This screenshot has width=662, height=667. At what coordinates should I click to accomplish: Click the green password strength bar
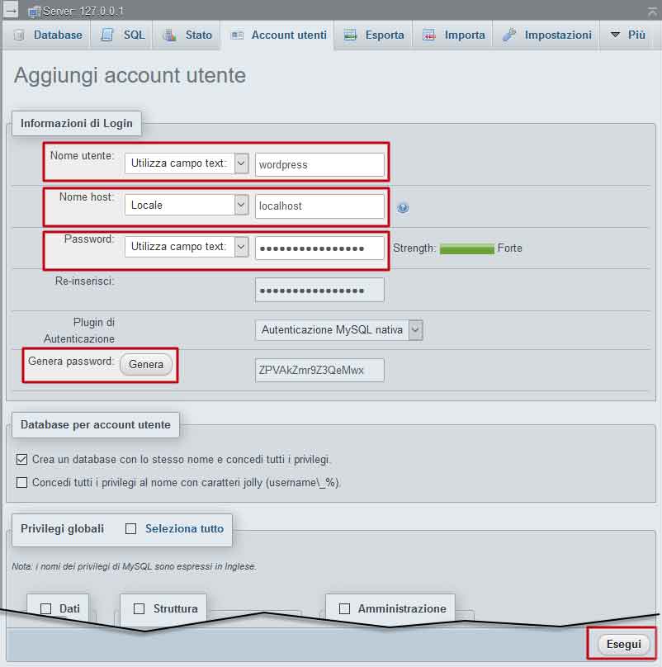tap(466, 248)
